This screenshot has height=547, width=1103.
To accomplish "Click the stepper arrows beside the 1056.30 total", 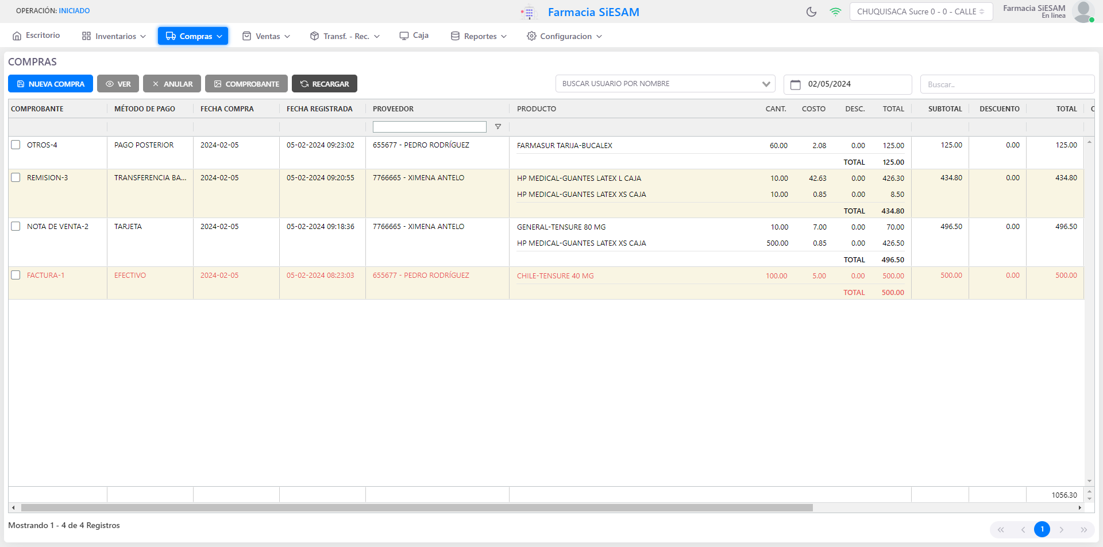I will coord(1089,495).
